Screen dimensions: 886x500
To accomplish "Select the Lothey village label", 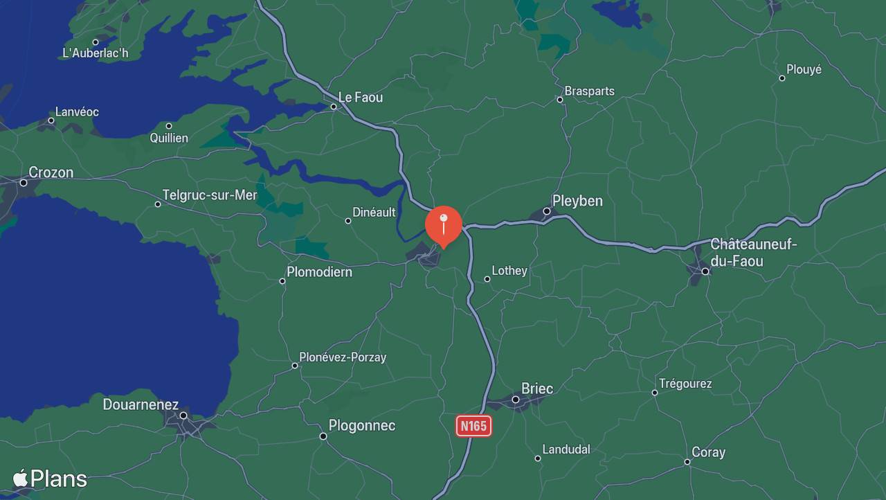I will coord(509,271).
